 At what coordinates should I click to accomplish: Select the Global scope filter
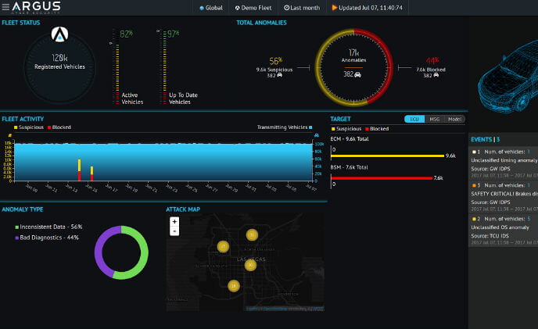pyautogui.click(x=211, y=8)
